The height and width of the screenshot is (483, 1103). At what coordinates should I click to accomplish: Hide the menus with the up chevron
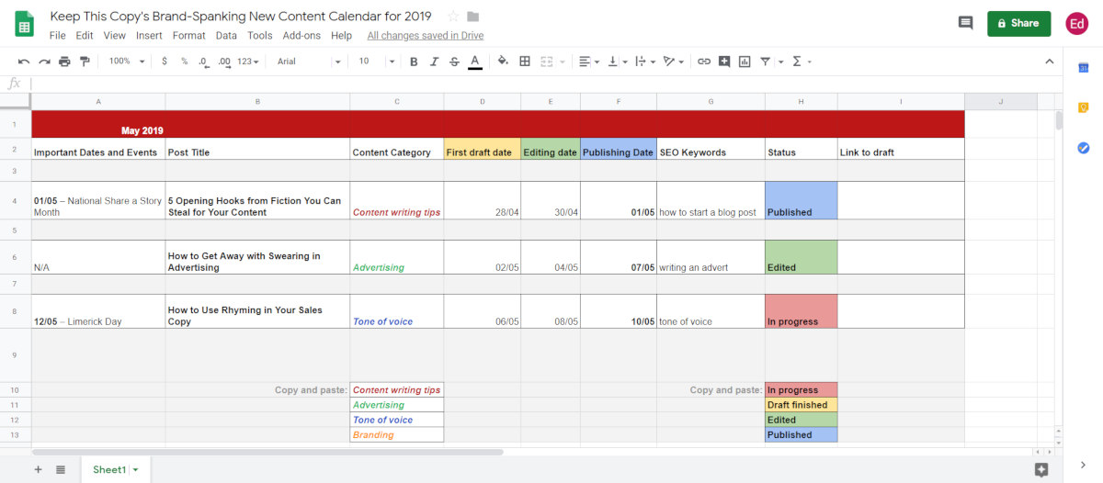point(1050,62)
